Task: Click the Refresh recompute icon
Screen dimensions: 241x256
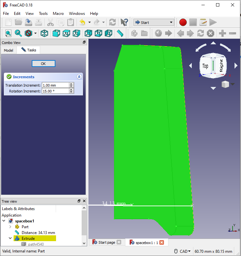Action: click(x=112, y=22)
